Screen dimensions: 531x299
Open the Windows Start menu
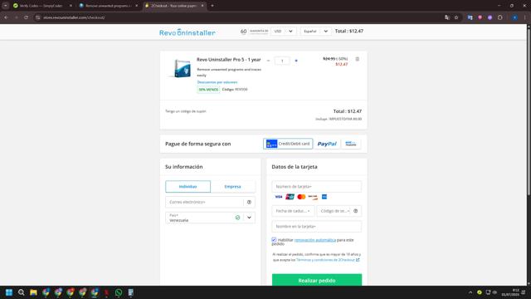(x=9, y=292)
